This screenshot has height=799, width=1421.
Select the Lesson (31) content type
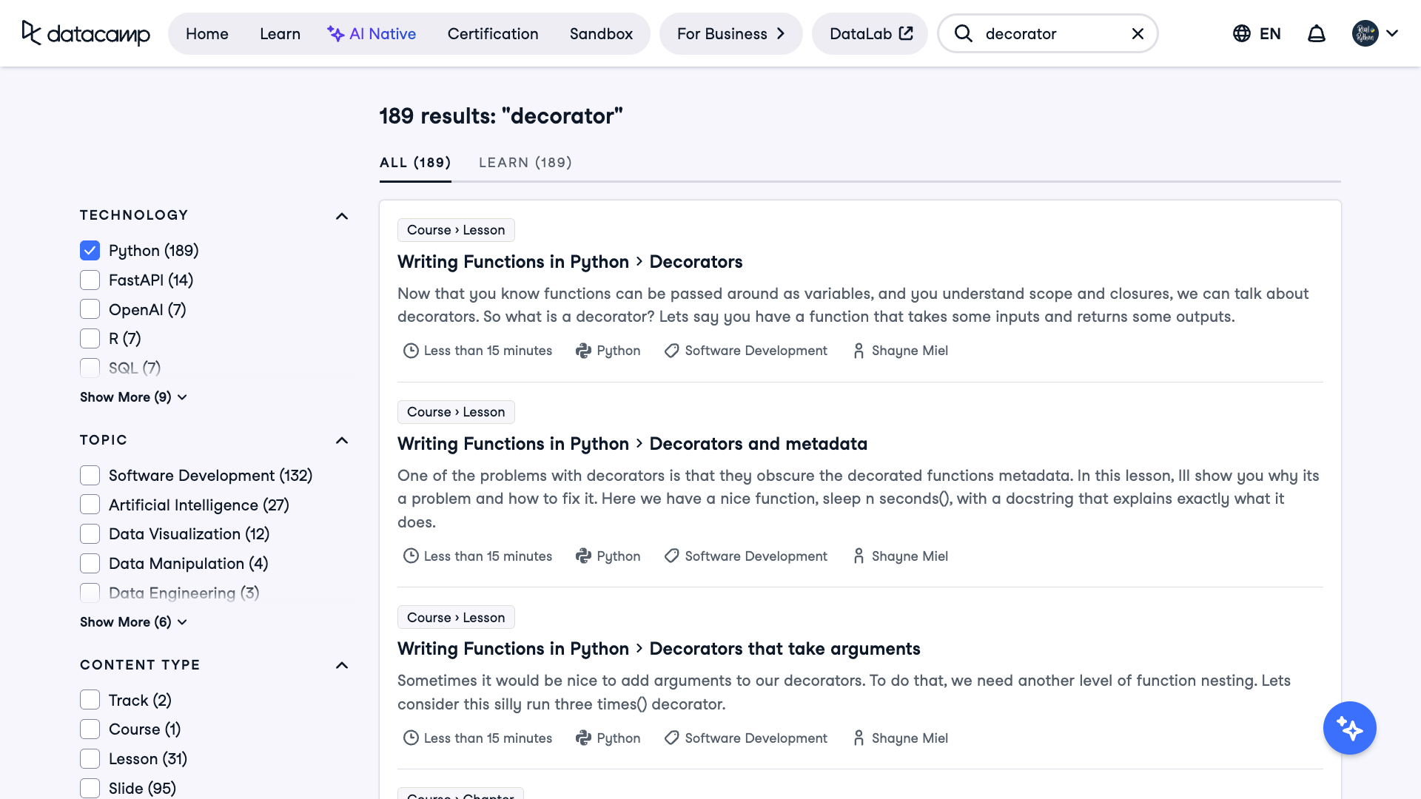click(90, 759)
